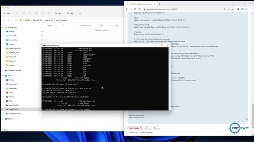Click Rename icon in File Explorer toolbar
254x142 pixels.
tap(37, 13)
